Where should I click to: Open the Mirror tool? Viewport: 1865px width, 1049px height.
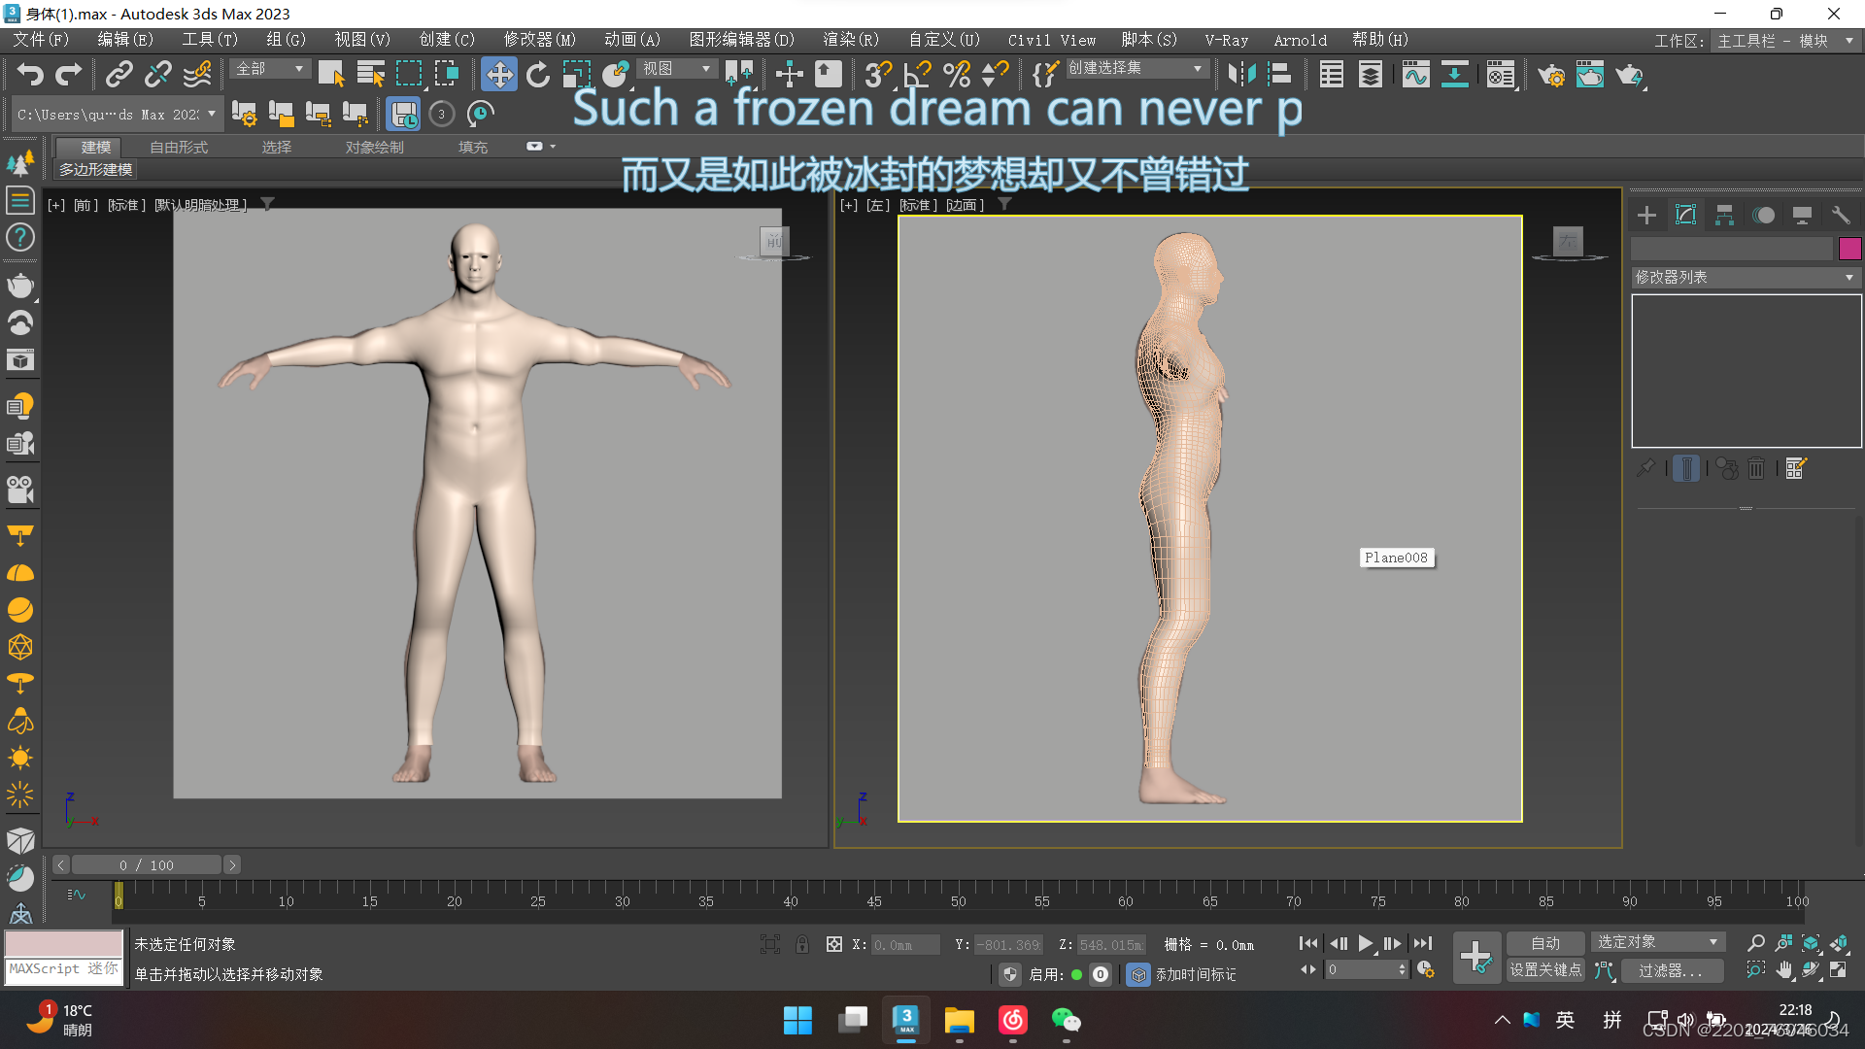click(1241, 75)
